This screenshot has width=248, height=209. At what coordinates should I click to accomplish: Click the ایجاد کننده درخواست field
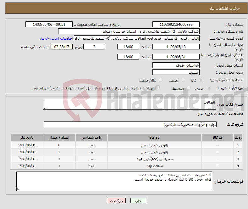(x=137, y=38)
